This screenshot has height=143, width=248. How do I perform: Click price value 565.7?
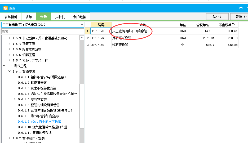tap(203, 45)
